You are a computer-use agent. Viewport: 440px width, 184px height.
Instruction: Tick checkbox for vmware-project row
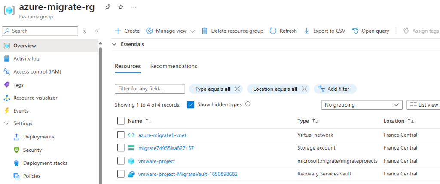121,161
